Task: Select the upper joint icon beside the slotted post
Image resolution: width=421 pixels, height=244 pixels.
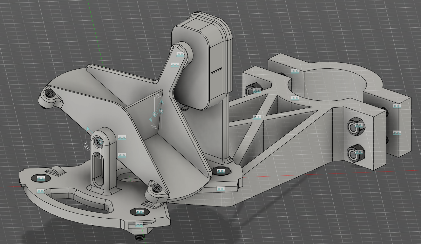Action: click(122, 138)
